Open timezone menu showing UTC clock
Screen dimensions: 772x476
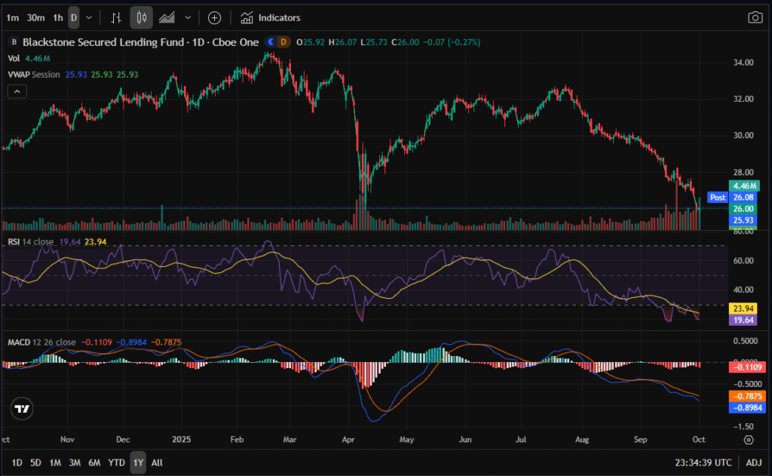(703, 462)
